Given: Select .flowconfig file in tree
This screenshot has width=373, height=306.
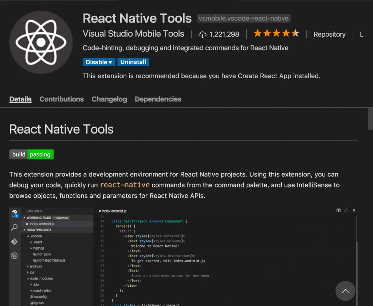Looking at the screenshot, I should (x=38, y=297).
